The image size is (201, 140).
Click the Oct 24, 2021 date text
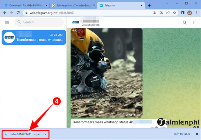[x=56, y=35]
